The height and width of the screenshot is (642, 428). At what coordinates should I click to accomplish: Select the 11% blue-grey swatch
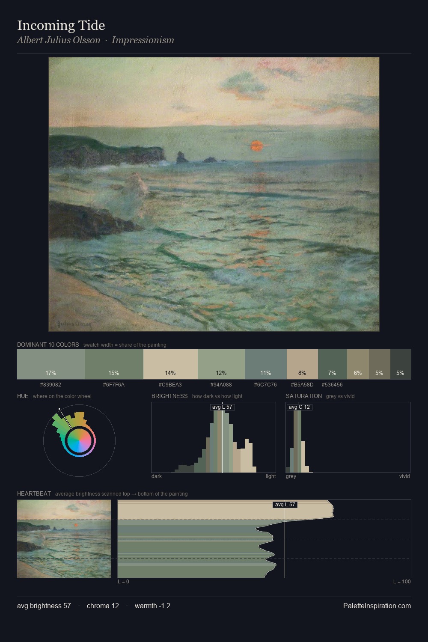[266, 364]
